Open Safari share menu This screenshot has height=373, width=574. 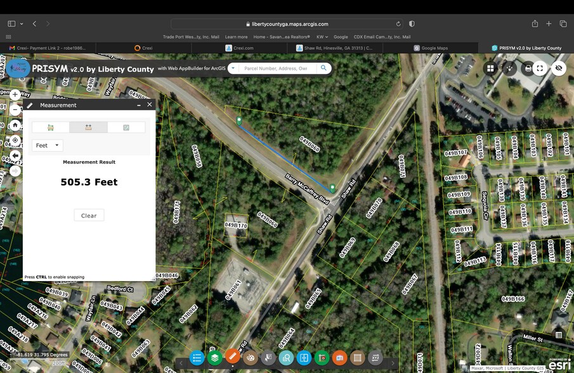tap(535, 24)
